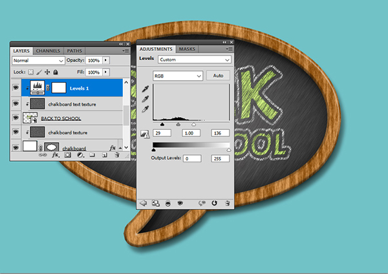Delete layer using Layers panel trash icon
Viewport: 388px width, 274px height.
click(x=116, y=156)
